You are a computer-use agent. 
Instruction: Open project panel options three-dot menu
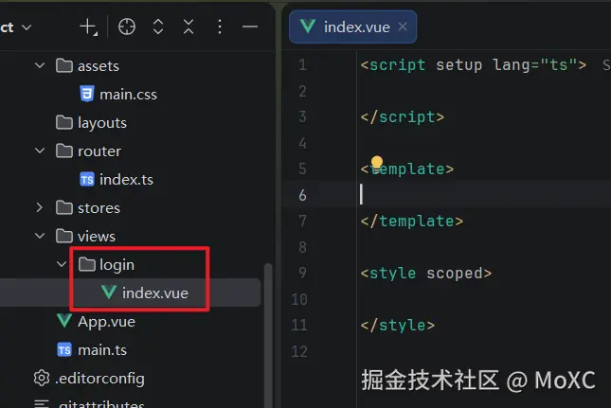tap(220, 27)
